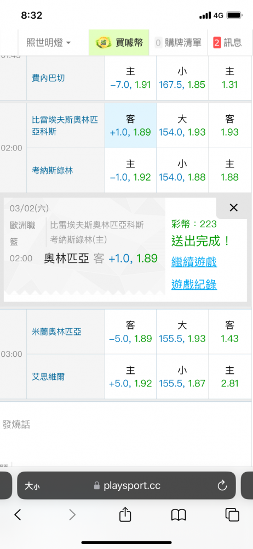Click the 繼續遊戲 link
The image size is (253, 549).
click(194, 261)
